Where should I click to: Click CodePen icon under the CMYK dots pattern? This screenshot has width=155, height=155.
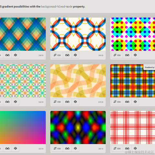pos(135,55)
